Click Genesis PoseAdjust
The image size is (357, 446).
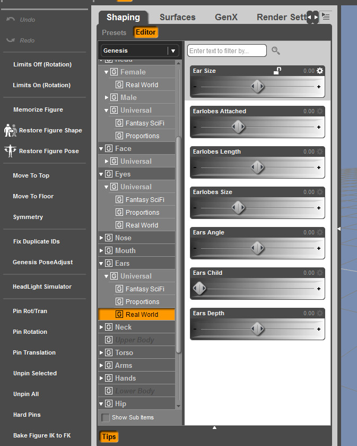coord(42,262)
